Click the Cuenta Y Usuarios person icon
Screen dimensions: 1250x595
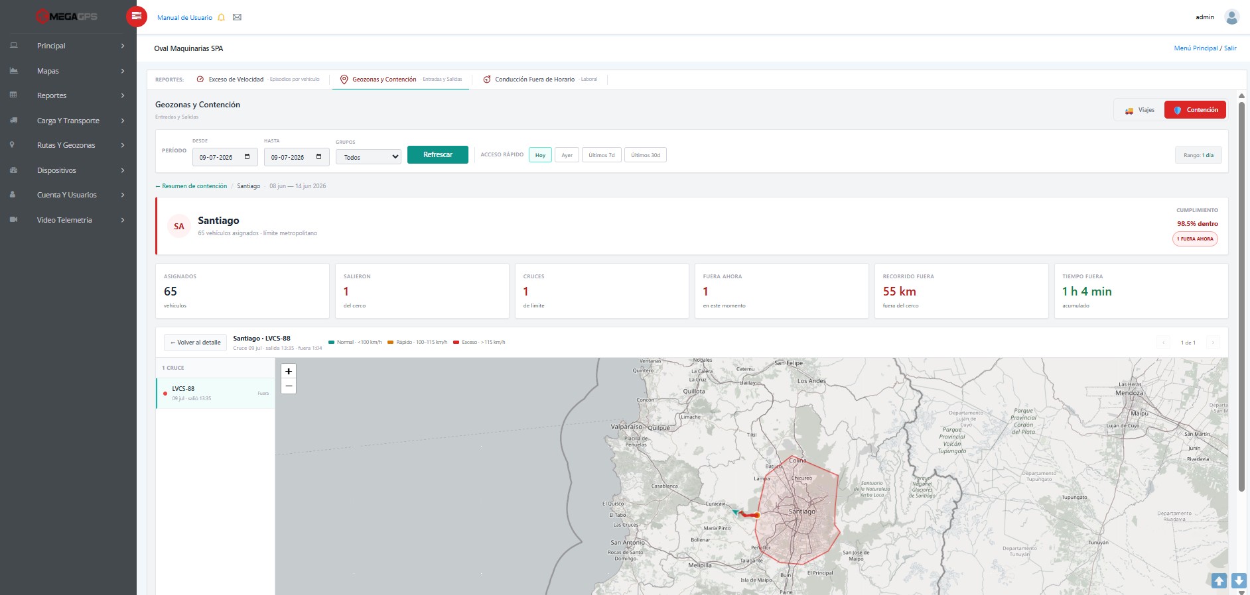tap(13, 194)
